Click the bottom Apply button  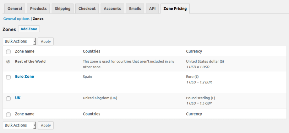point(46,125)
